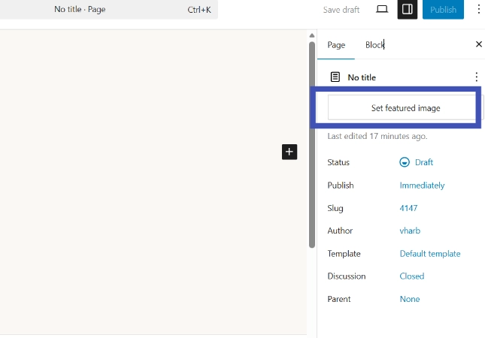Click the 'Parent' label
The width and height of the screenshot is (485, 338).
[x=338, y=299]
